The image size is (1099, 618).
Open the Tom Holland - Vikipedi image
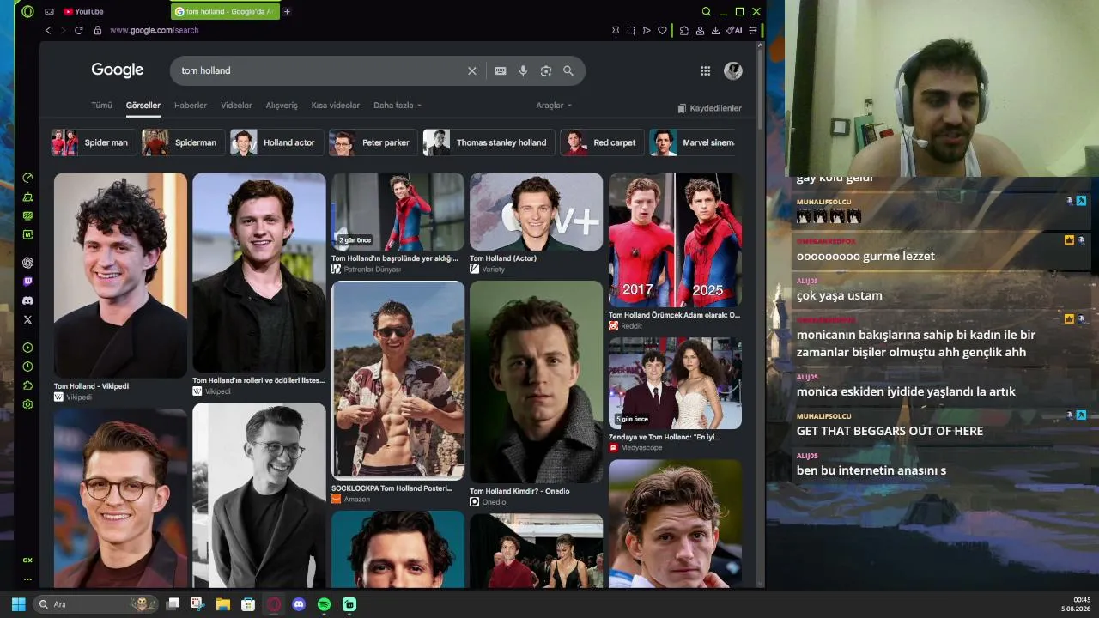coord(120,276)
